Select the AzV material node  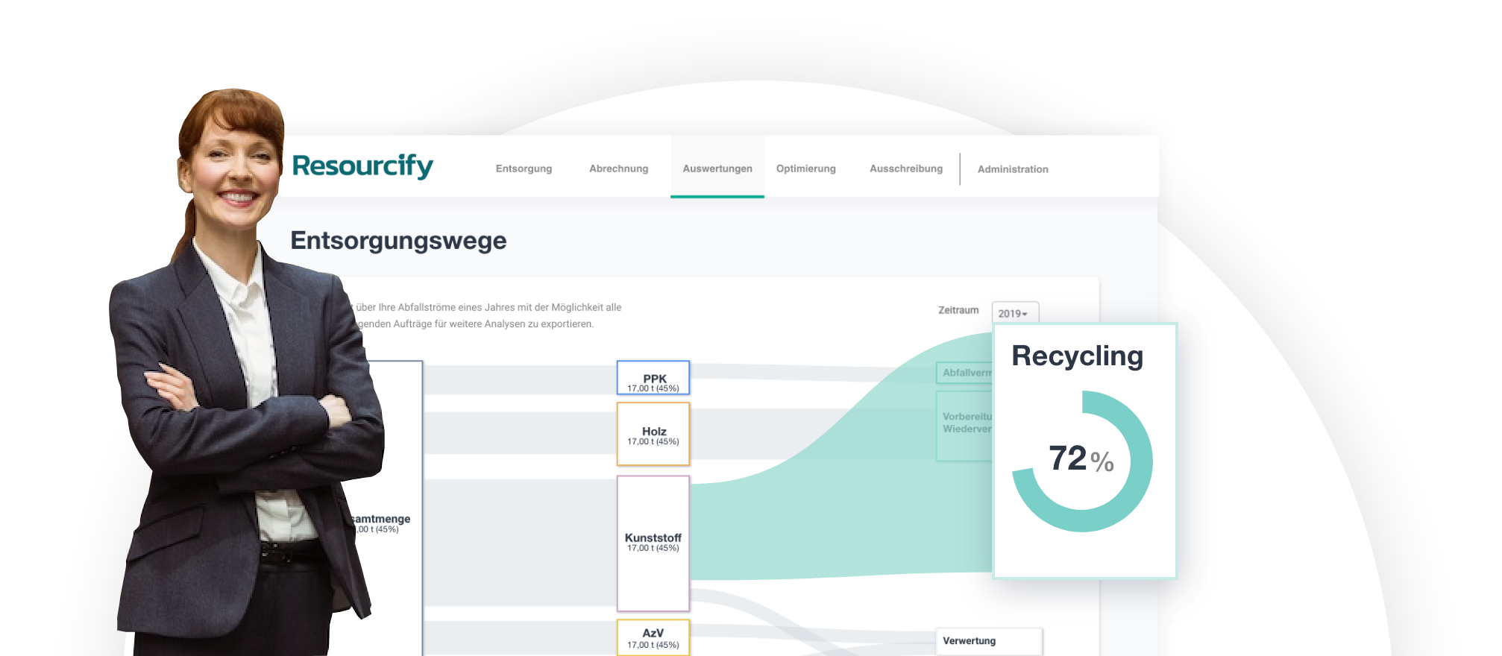653,637
